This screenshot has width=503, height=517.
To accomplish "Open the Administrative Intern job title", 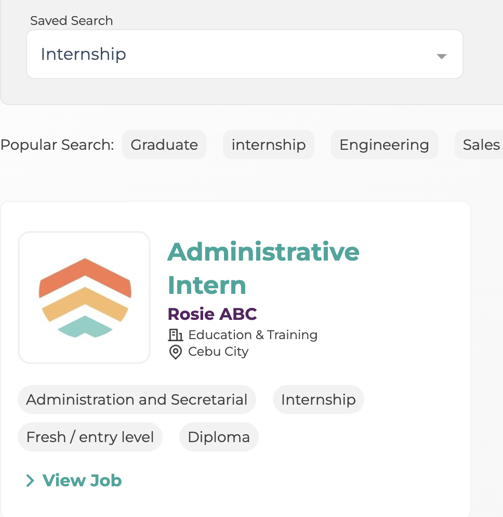I will click(x=263, y=268).
